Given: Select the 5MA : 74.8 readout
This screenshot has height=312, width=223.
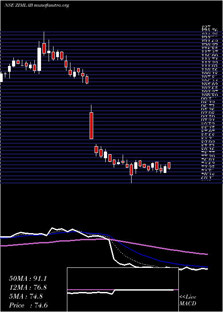Looking at the screenshot, I should coord(26,296).
